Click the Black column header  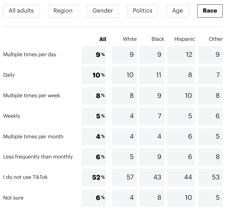pyautogui.click(x=158, y=39)
